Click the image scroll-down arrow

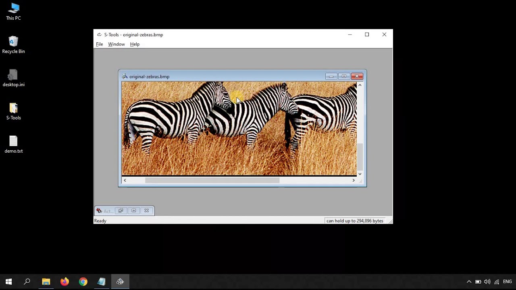coord(360,174)
